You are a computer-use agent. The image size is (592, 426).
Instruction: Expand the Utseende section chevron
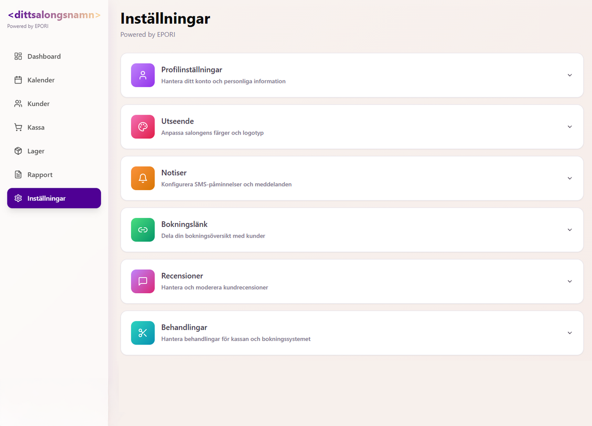point(569,127)
